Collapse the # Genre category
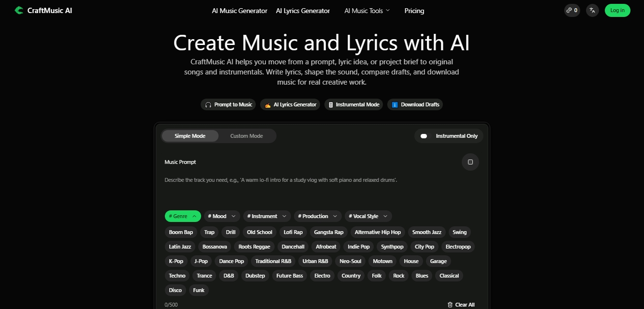 pyautogui.click(x=183, y=216)
